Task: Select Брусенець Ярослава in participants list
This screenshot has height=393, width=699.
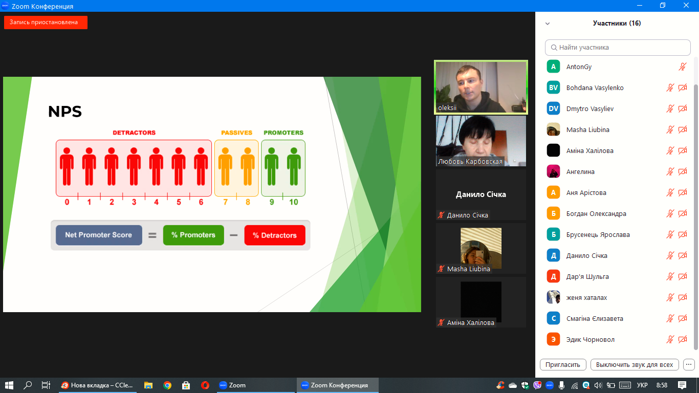Action: [x=617, y=234]
